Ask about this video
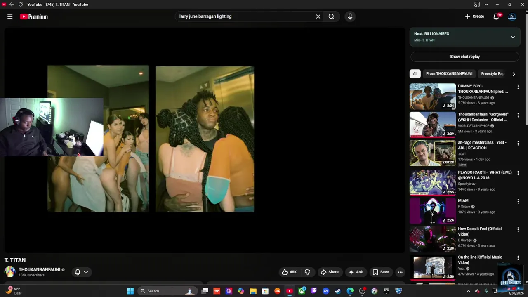 356,272
